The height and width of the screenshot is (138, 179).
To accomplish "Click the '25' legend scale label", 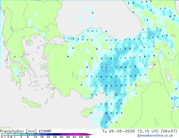I will 55,137.
